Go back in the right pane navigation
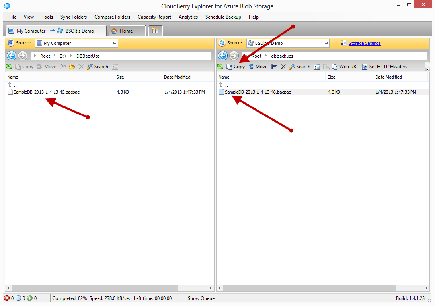 [x=223, y=56]
